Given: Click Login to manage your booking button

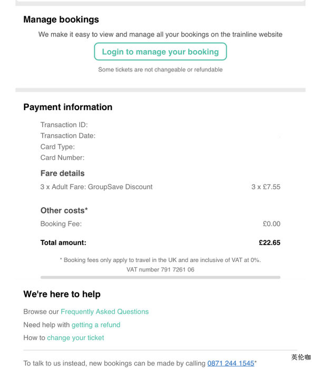Looking at the screenshot, I should tap(160, 52).
